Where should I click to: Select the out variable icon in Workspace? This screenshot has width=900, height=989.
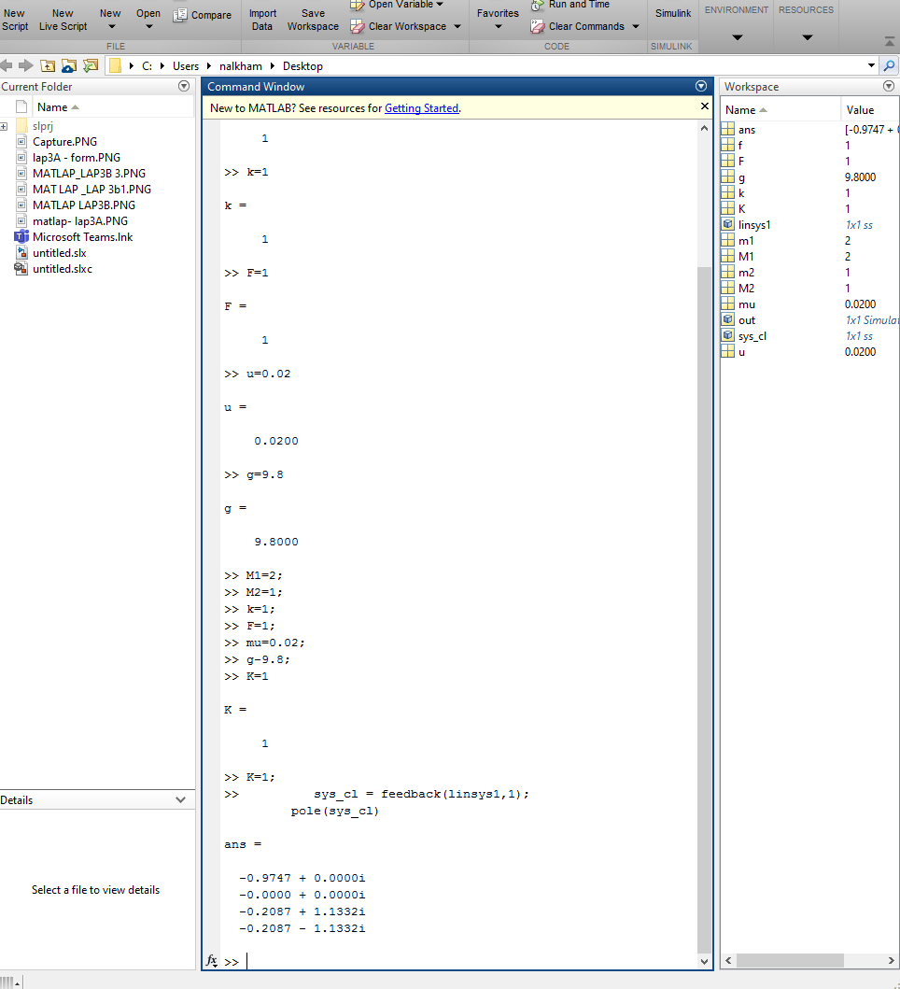click(728, 319)
